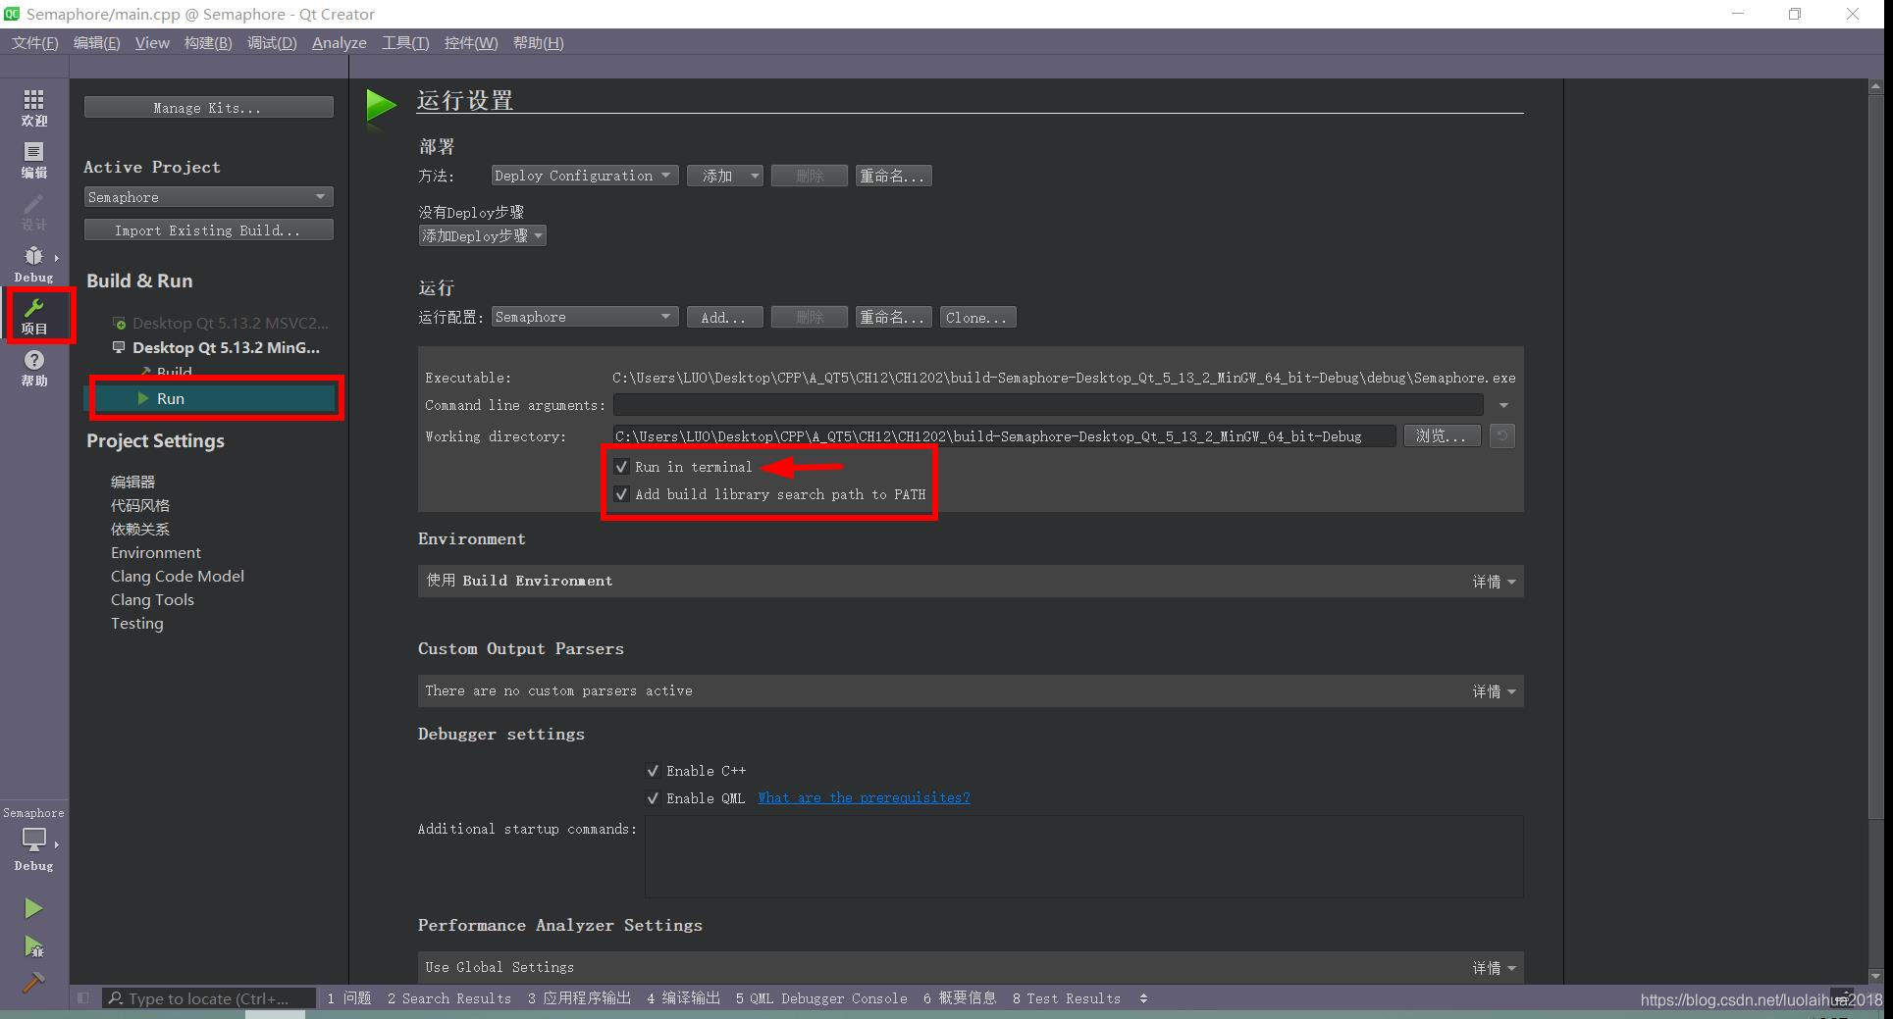This screenshot has width=1893, height=1019.
Task: Click Add run configuration button
Action: click(x=724, y=317)
